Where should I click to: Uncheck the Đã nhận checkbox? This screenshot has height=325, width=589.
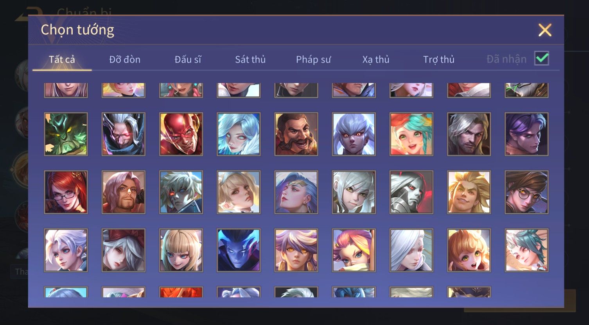pyautogui.click(x=542, y=59)
